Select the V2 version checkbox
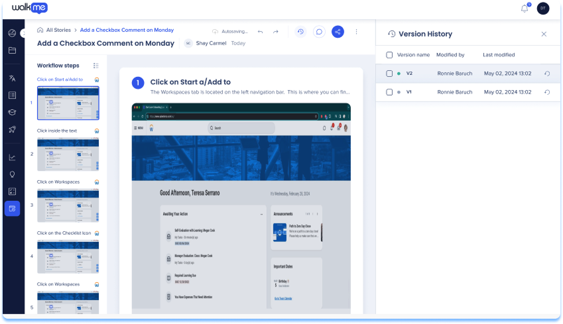The image size is (563, 324). 389,74
